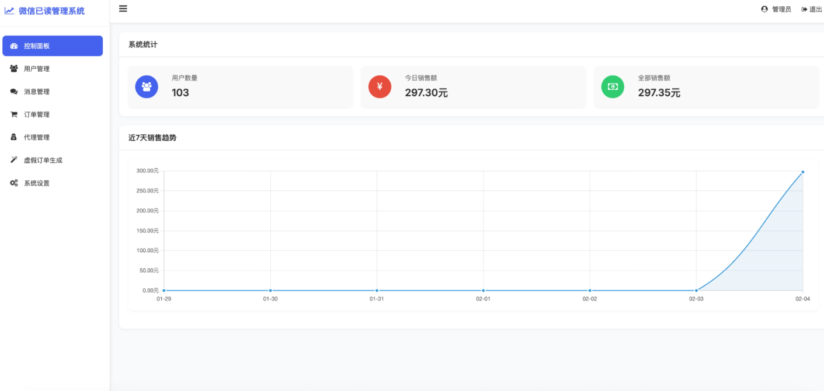Click the gears icon beside 系统设置

tap(14, 182)
